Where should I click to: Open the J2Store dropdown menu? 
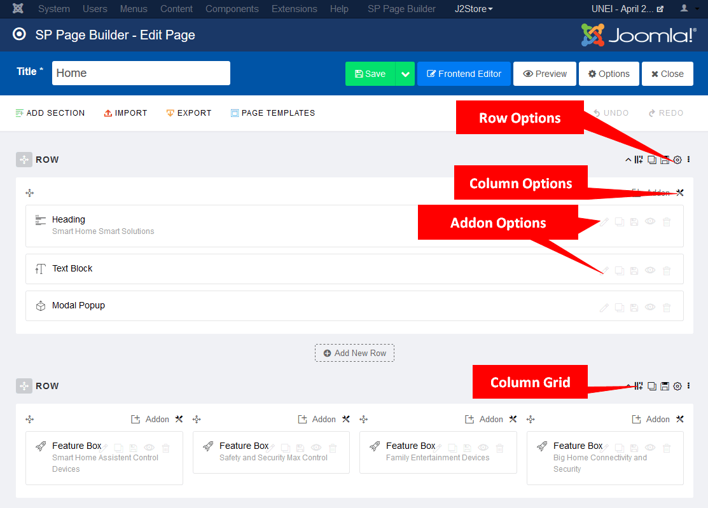click(474, 9)
